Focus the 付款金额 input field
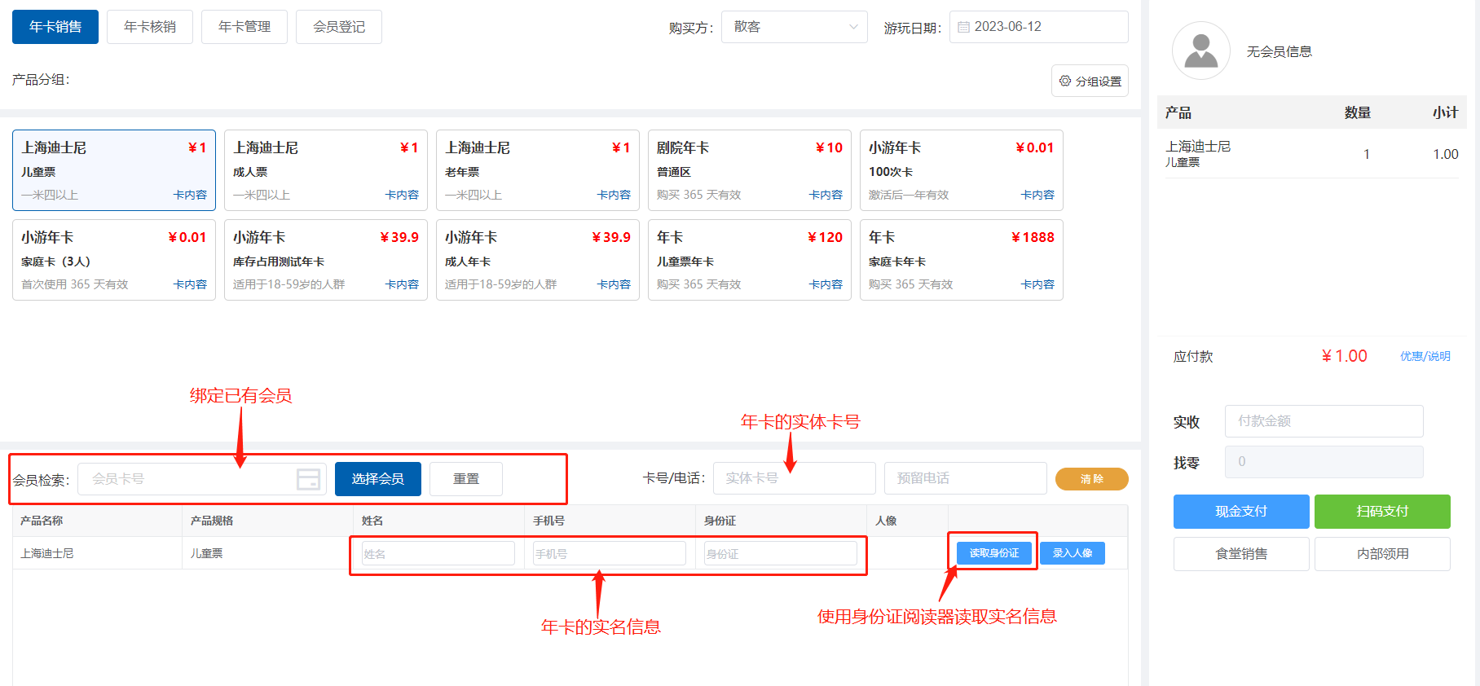Viewport: 1480px width, 686px height. click(1324, 421)
